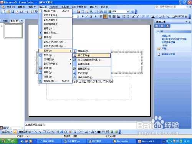Choose Clip Art (剪贴画) in Picture submenu

pos(92,51)
